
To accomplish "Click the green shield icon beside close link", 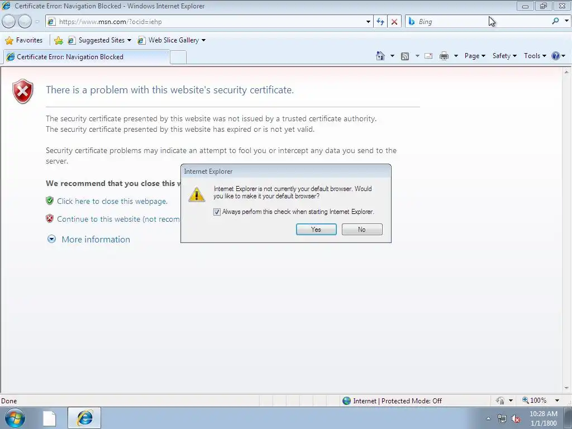I will point(50,201).
